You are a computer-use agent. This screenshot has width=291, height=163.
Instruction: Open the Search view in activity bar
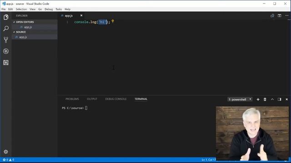[x=6, y=29]
